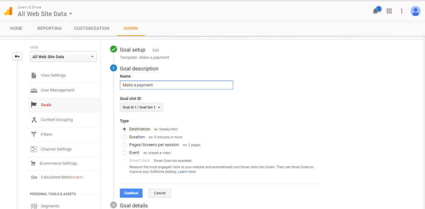The height and width of the screenshot is (209, 425).
Task: Open the All Web Site Data header dropdown
Action: point(45,14)
